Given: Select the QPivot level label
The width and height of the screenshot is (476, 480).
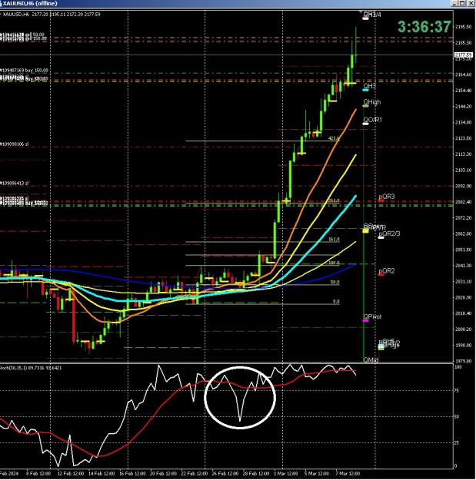Looking at the screenshot, I should point(372,316).
